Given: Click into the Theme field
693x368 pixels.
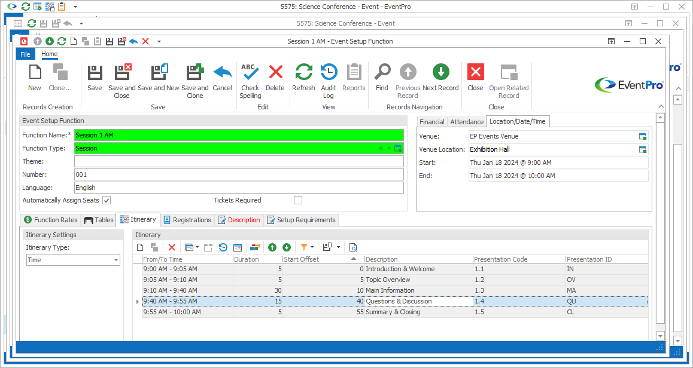Looking at the screenshot, I should (239, 161).
